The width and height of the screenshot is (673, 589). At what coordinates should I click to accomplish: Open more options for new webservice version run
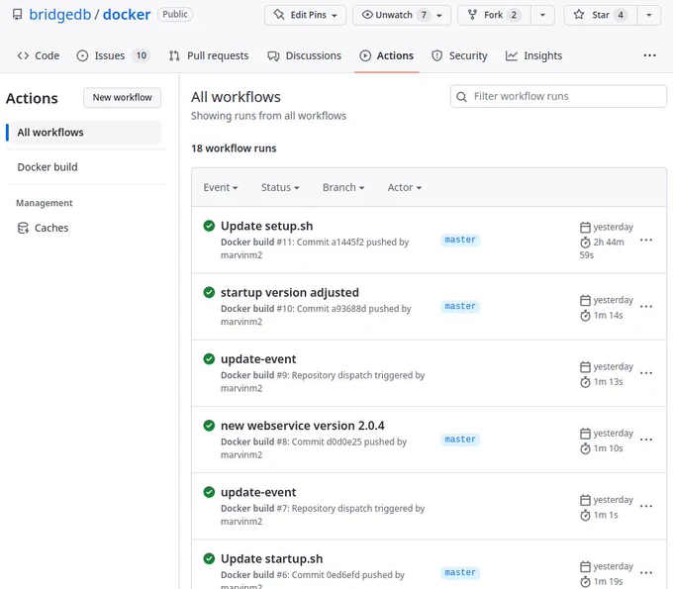click(x=646, y=440)
